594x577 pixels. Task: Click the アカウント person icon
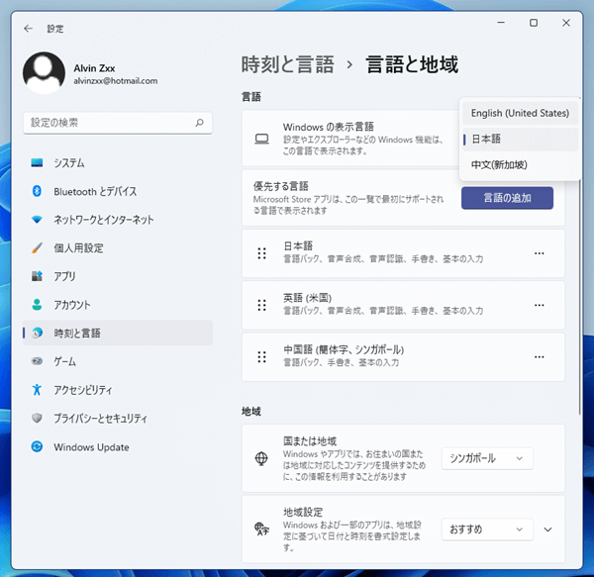37,305
